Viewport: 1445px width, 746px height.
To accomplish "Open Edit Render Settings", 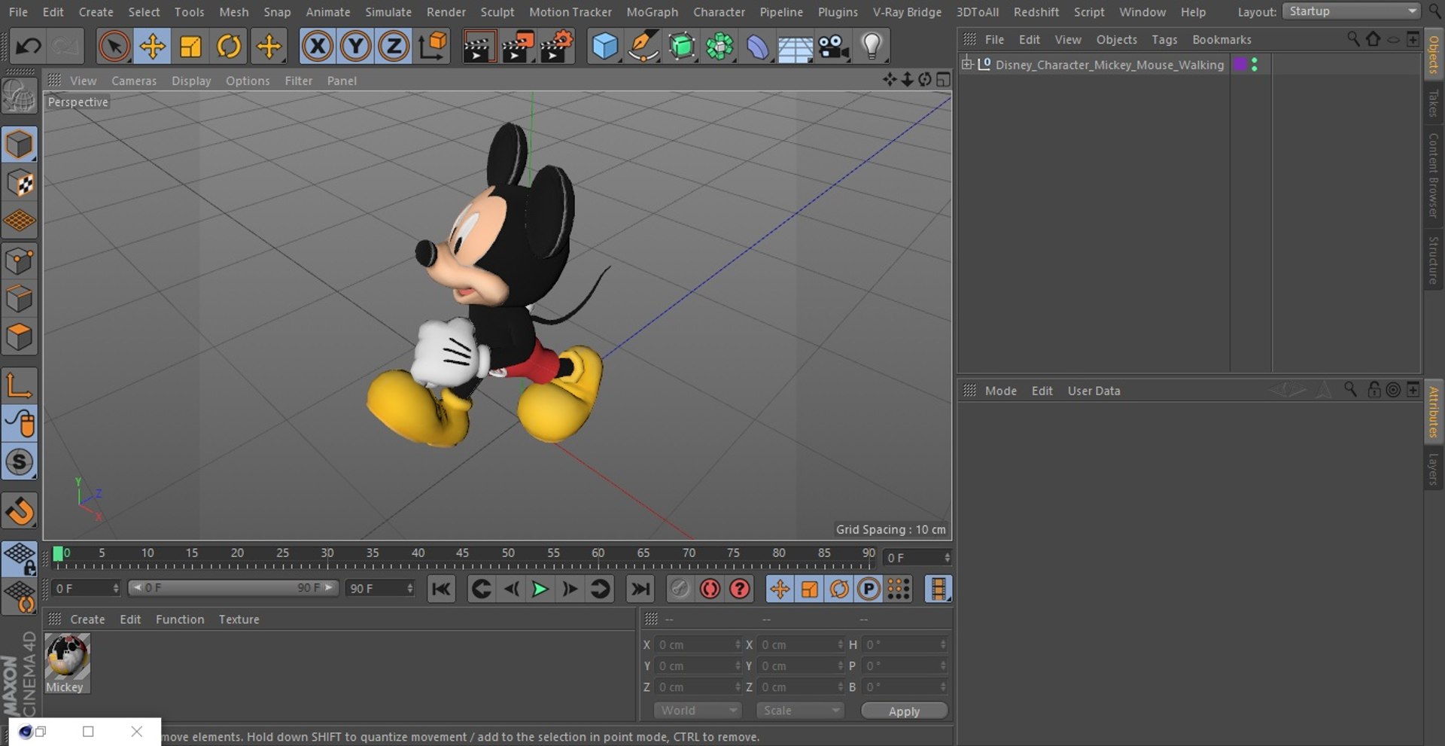I will (557, 47).
